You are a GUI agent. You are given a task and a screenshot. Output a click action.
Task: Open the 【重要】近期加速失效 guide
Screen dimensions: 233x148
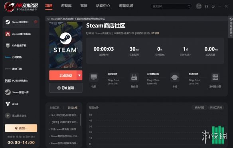[64, 122]
